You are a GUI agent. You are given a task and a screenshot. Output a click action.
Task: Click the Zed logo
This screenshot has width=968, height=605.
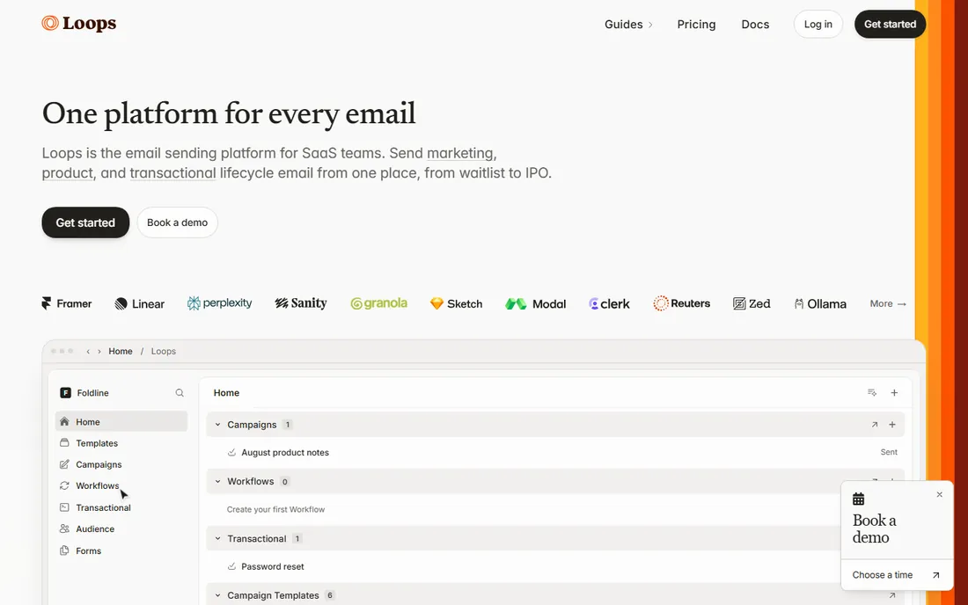coord(752,303)
